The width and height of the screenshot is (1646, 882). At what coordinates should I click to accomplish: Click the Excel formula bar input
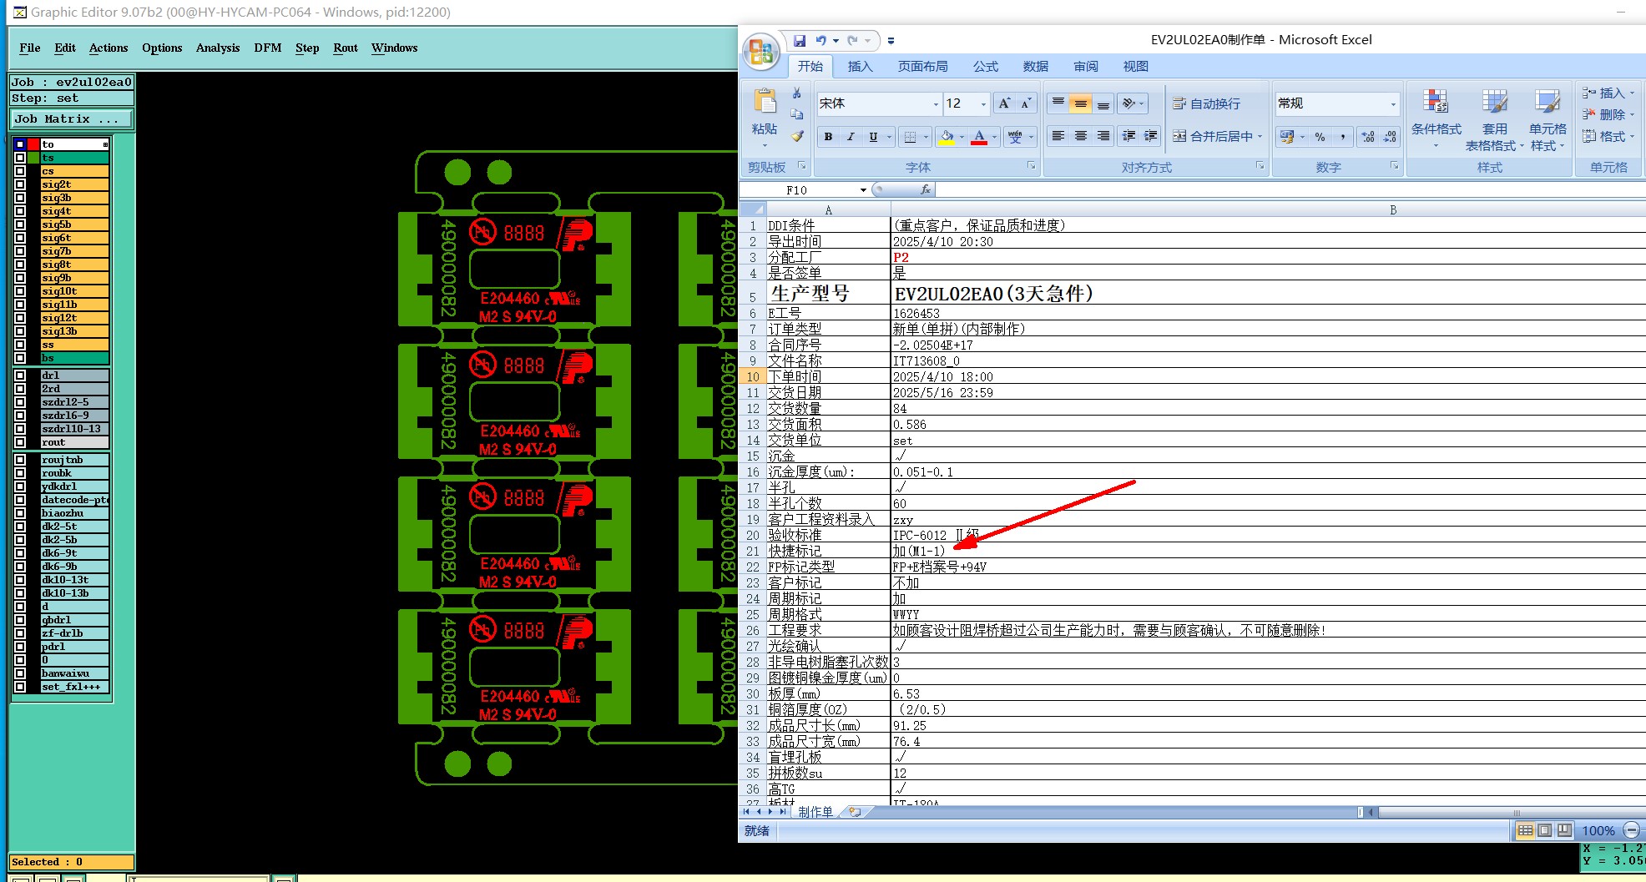click(x=1290, y=190)
